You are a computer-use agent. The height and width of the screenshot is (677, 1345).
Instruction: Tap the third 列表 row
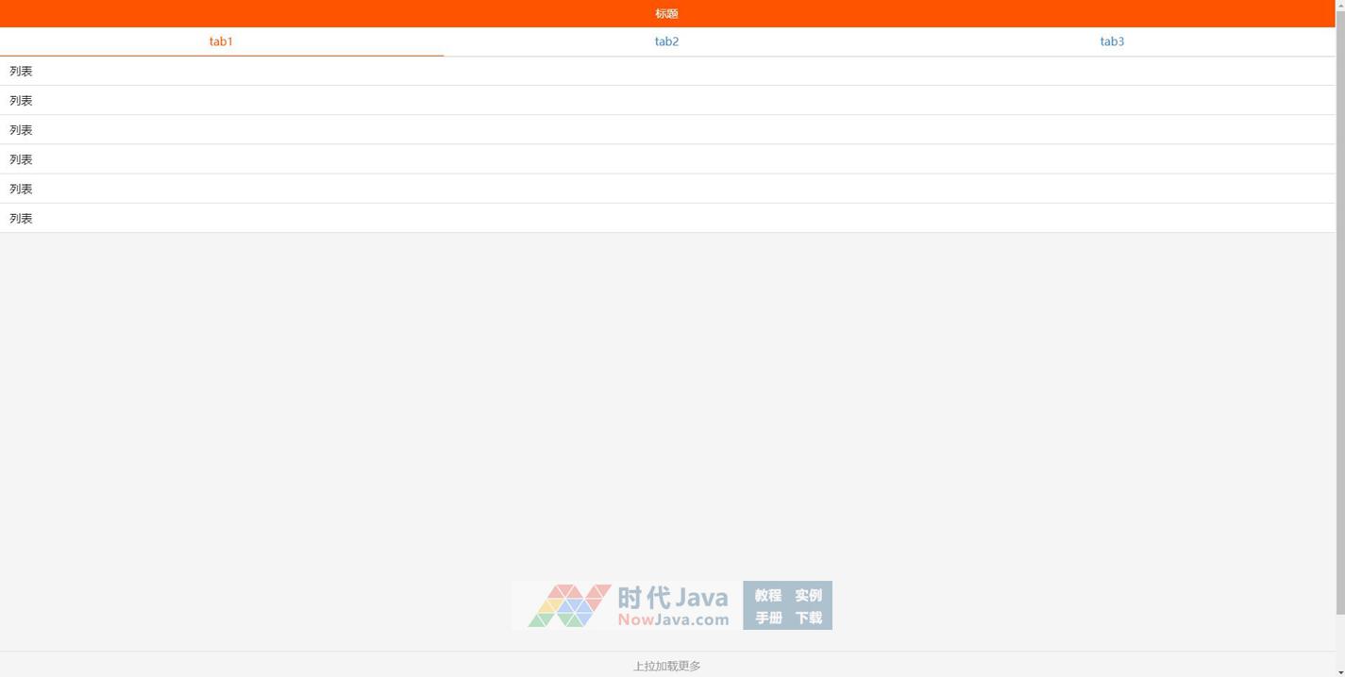(21, 130)
